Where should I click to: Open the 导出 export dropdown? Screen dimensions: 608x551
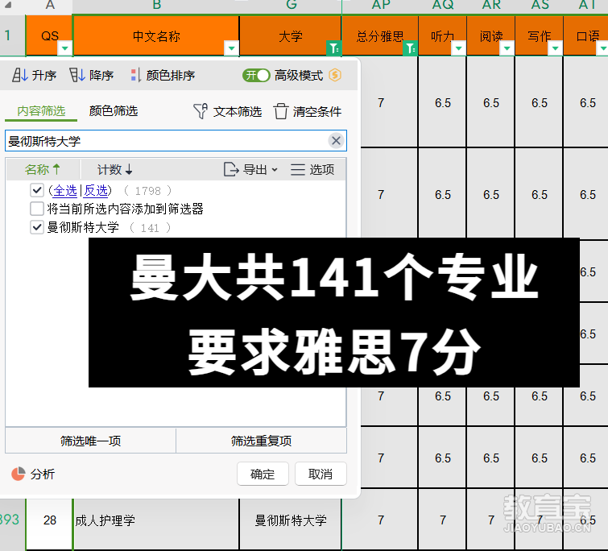pyautogui.click(x=251, y=169)
